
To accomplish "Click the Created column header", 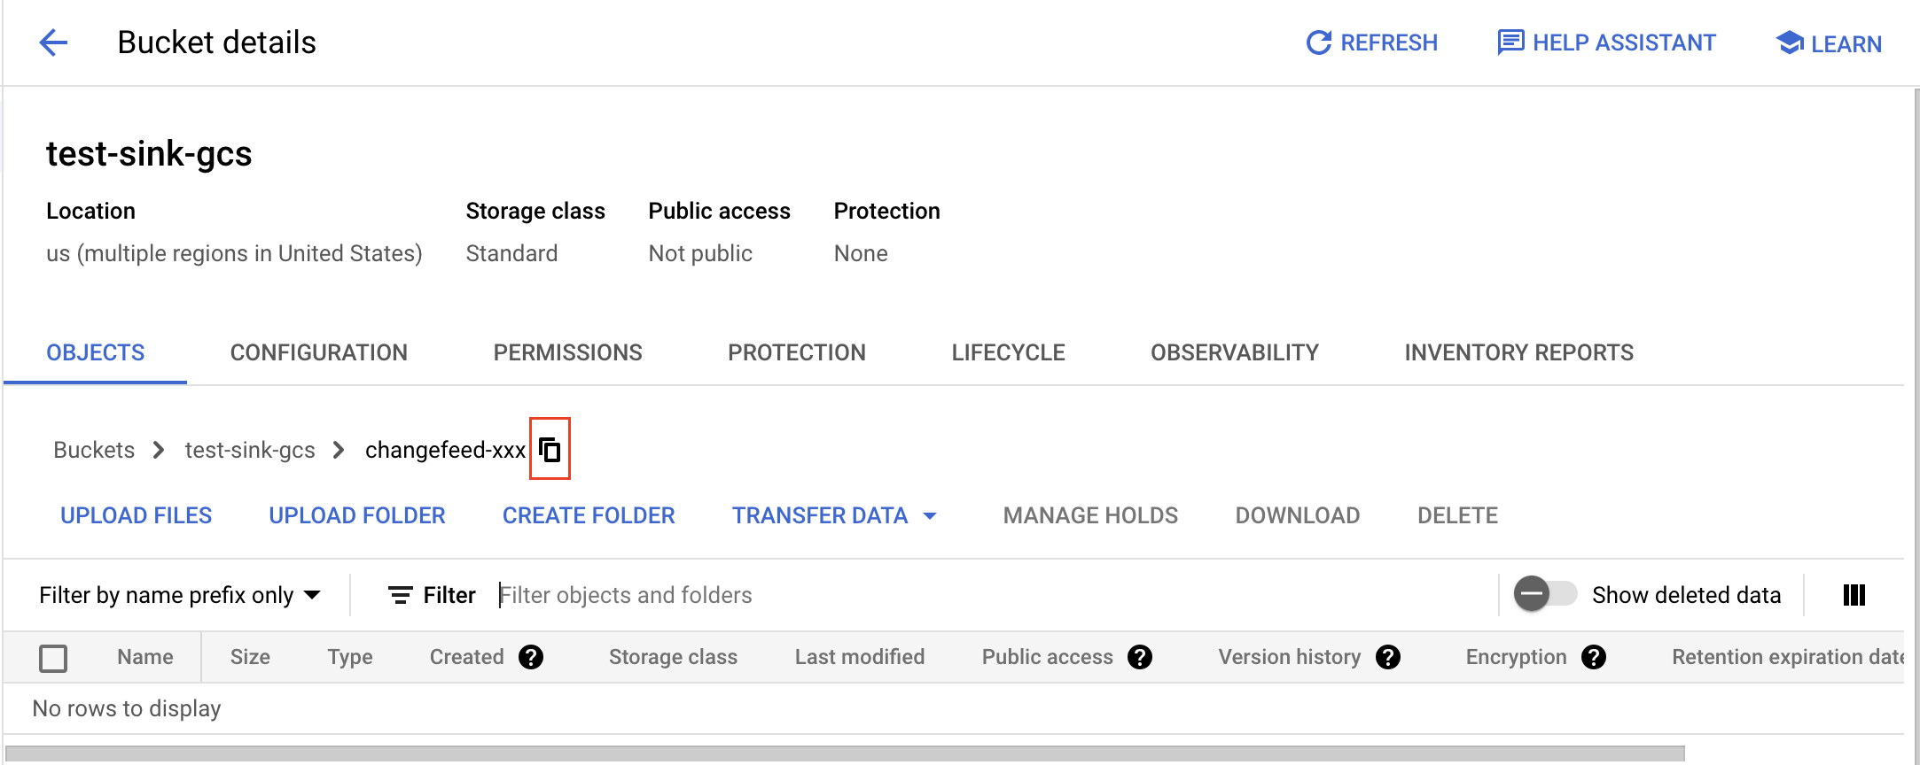I will [x=466, y=657].
